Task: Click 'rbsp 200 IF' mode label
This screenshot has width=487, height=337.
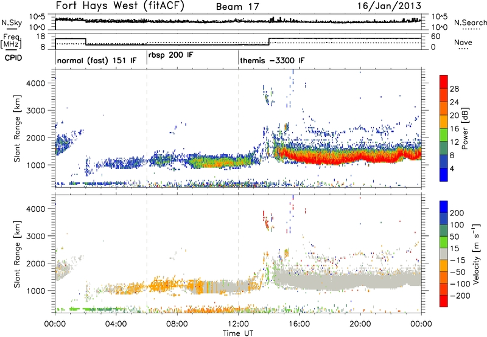Action: [x=171, y=55]
